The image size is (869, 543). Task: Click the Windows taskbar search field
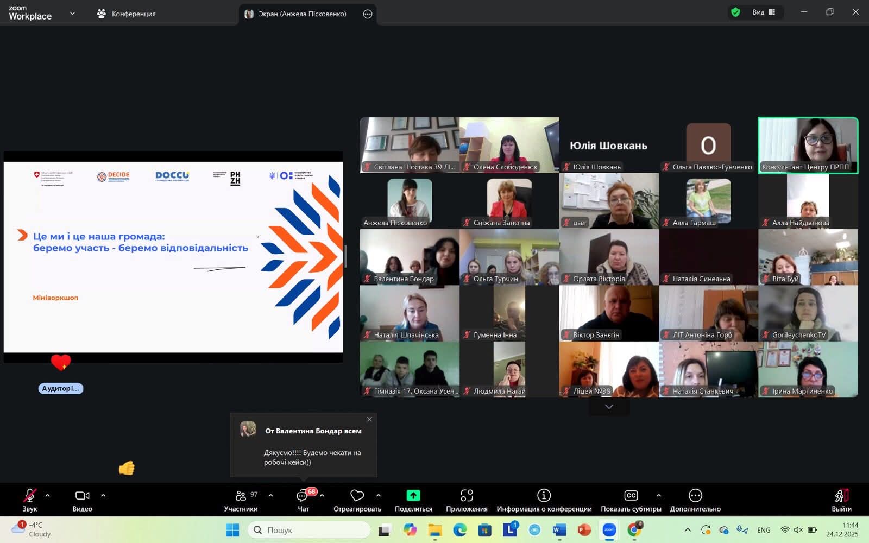coord(308,530)
